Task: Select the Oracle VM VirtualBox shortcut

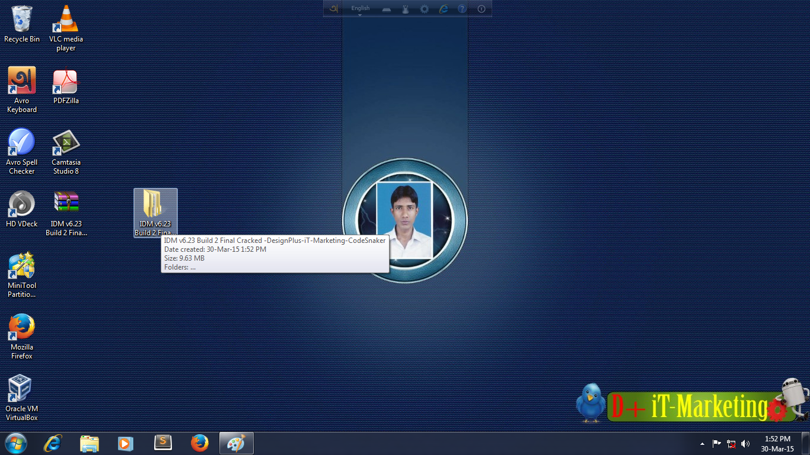Action: 22,398
